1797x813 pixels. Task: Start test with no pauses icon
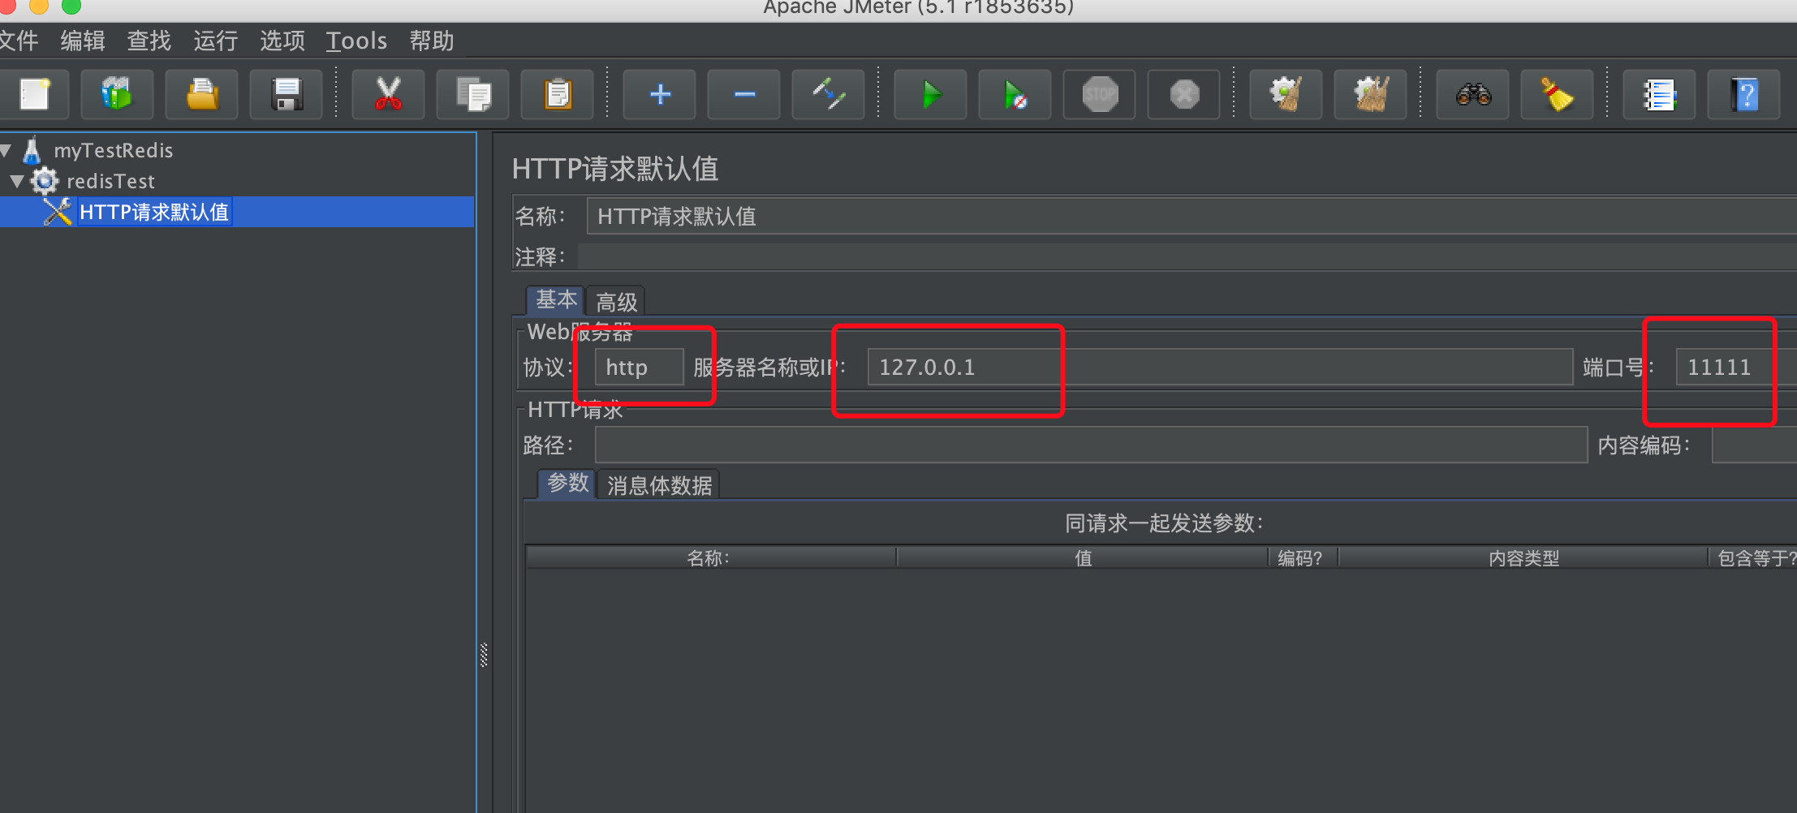click(x=1015, y=95)
